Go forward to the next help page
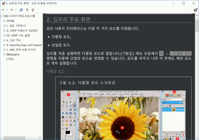The image size is (199, 140). (x=12, y=10)
